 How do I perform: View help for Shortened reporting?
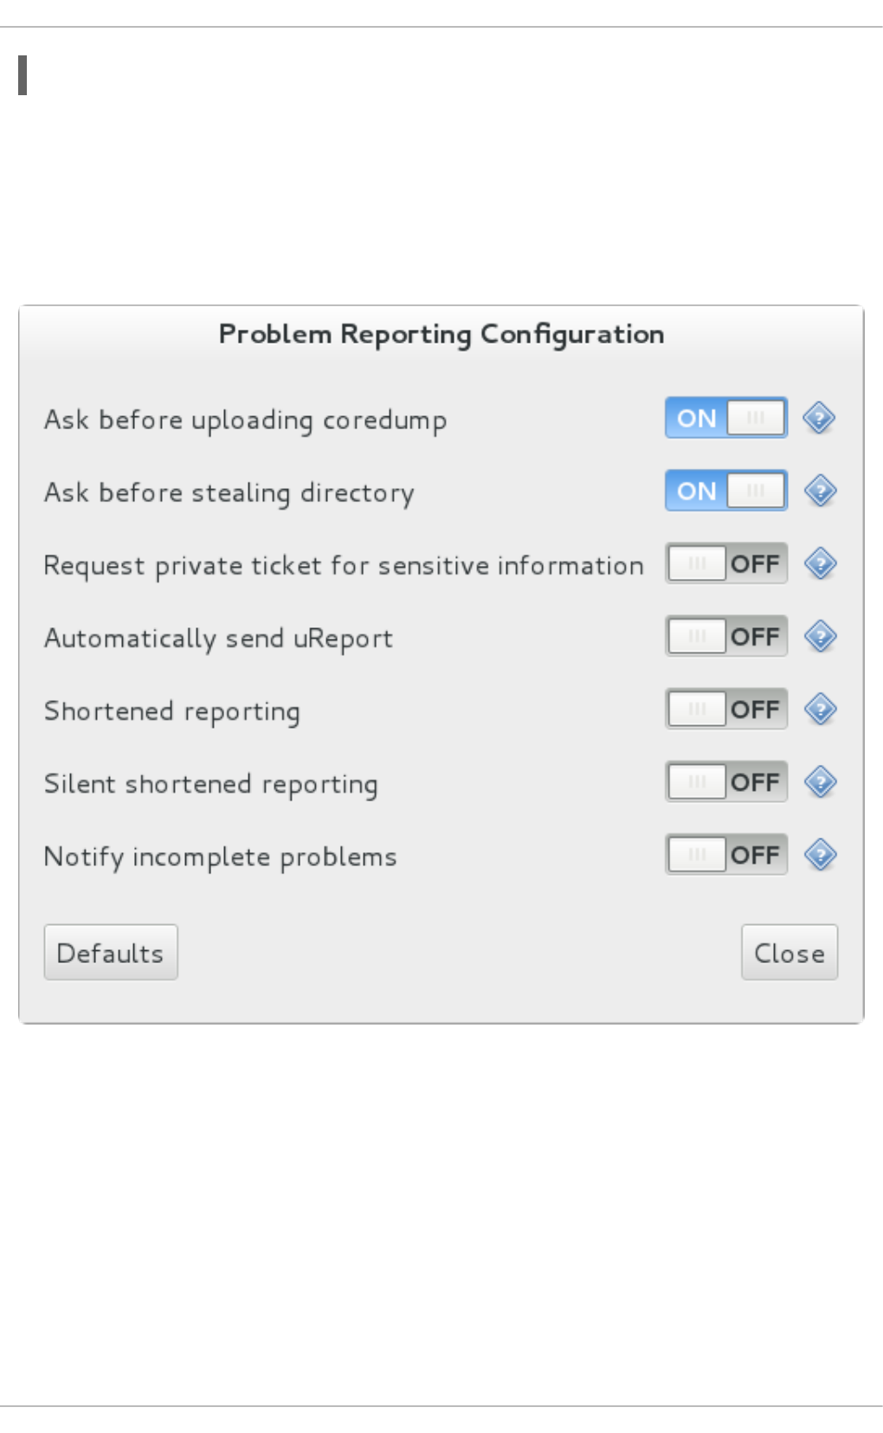tap(819, 710)
